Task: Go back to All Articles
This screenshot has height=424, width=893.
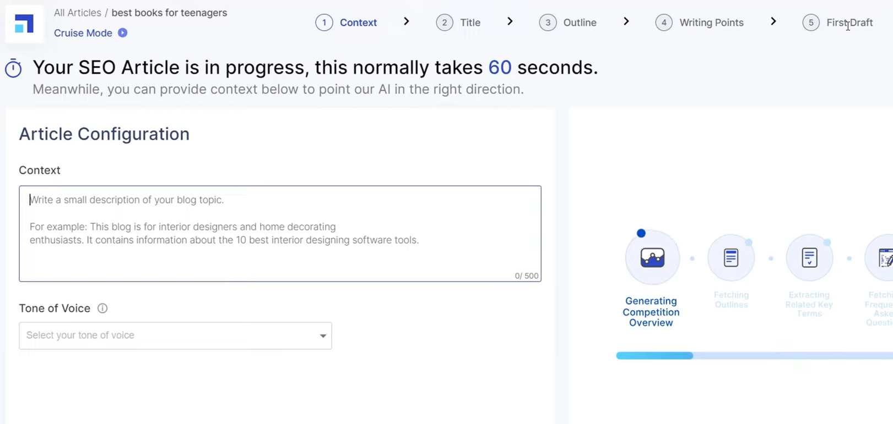Action: tap(77, 12)
